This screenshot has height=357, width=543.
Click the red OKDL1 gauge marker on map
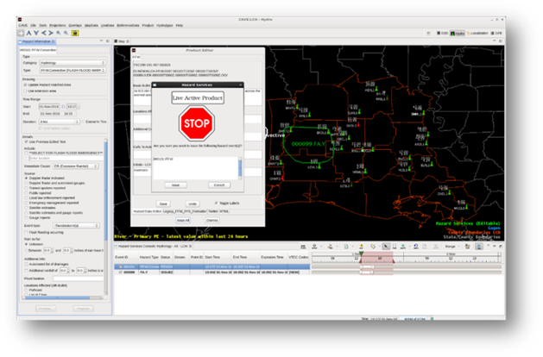tap(359, 124)
